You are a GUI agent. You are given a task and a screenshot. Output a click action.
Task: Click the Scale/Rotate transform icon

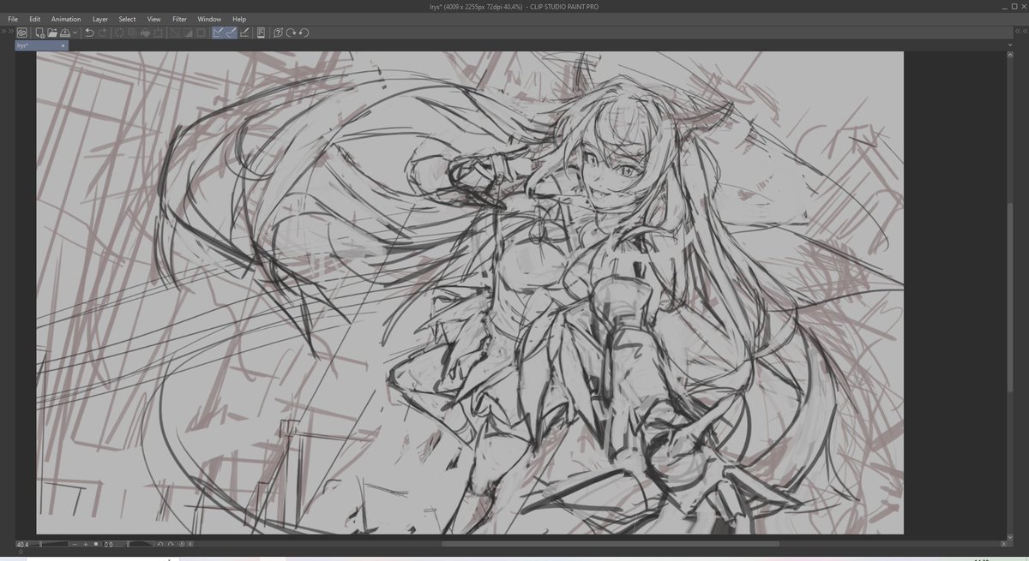158,33
